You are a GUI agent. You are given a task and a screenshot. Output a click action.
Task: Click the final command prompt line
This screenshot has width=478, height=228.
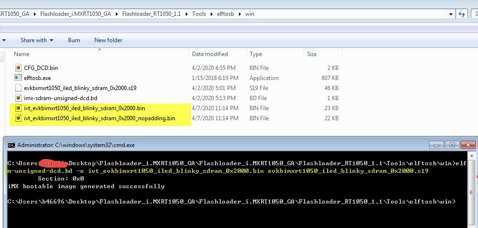pyautogui.click(x=232, y=202)
